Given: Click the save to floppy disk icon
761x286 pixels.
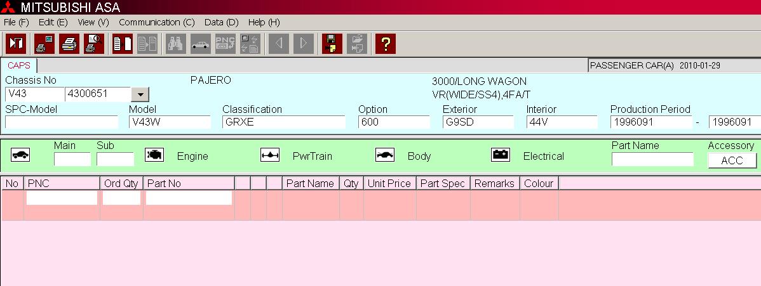Looking at the screenshot, I should coord(332,44).
